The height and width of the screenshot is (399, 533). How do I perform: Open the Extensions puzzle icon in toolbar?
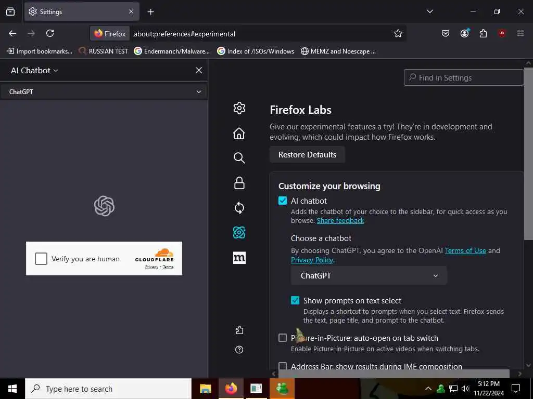click(x=483, y=33)
